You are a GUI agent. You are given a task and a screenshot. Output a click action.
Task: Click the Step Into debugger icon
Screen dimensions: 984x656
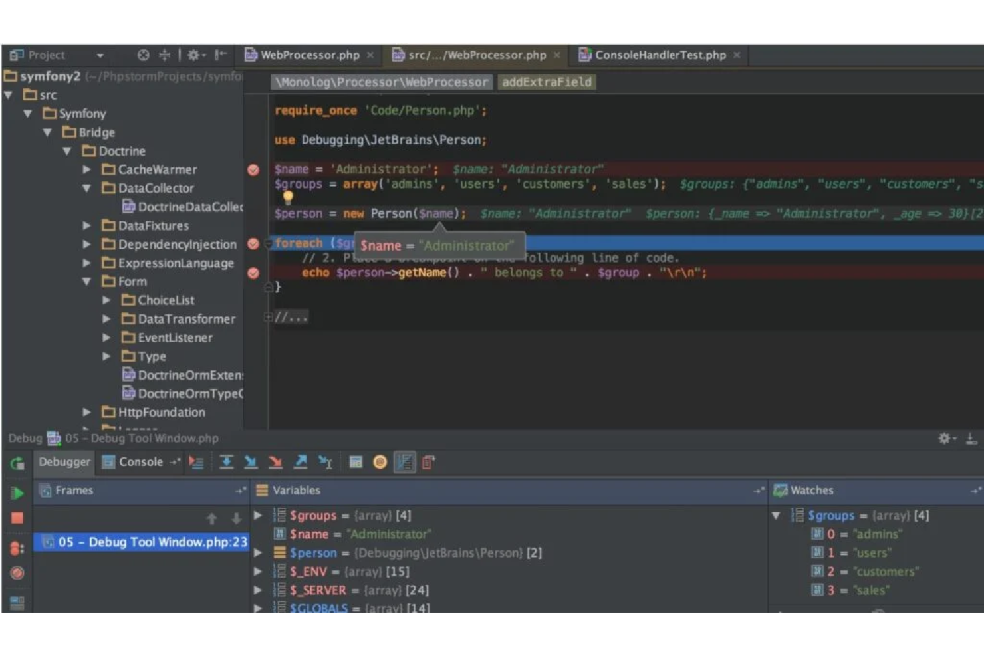(x=251, y=462)
